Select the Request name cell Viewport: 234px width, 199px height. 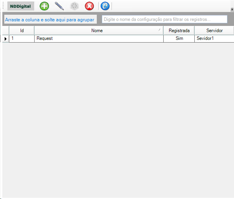point(99,39)
